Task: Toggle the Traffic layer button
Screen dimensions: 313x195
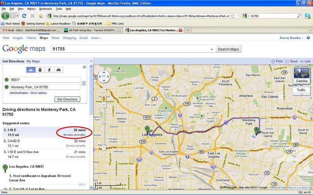Action: pyautogui.click(x=301, y=90)
